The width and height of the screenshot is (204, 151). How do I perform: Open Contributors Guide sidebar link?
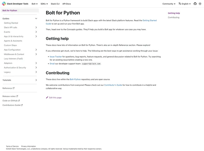click(12, 105)
